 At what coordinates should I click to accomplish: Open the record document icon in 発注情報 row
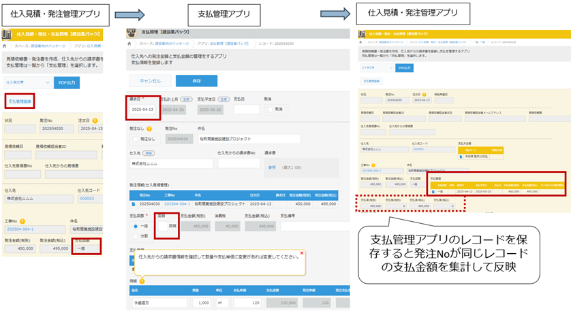[x=132, y=203]
